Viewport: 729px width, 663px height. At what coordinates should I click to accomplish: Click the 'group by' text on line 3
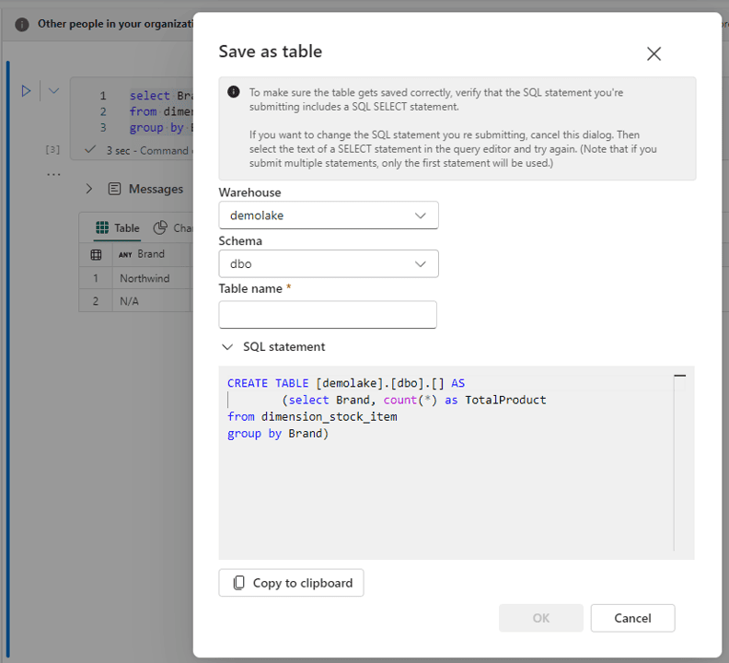click(156, 127)
